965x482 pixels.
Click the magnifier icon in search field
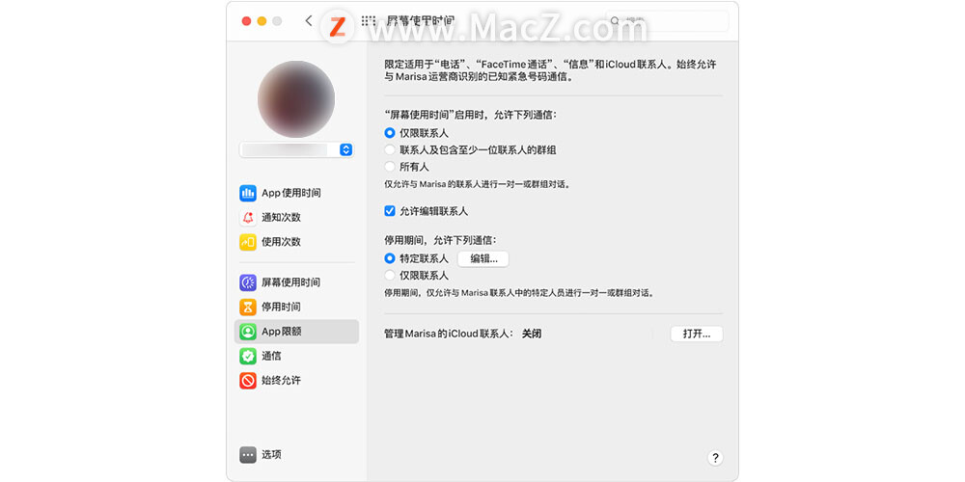pos(615,21)
